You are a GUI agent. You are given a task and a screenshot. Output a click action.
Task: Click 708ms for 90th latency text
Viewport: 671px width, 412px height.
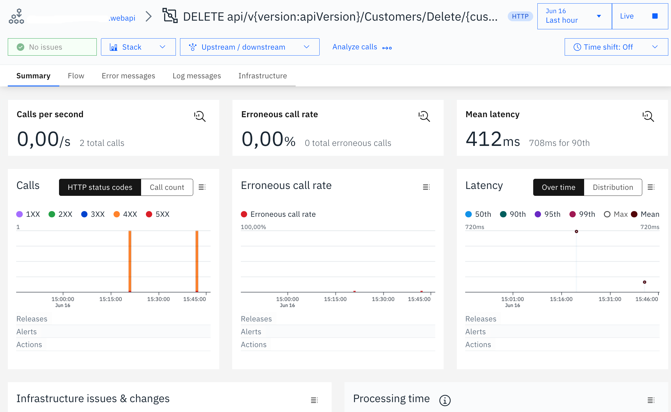tap(559, 143)
